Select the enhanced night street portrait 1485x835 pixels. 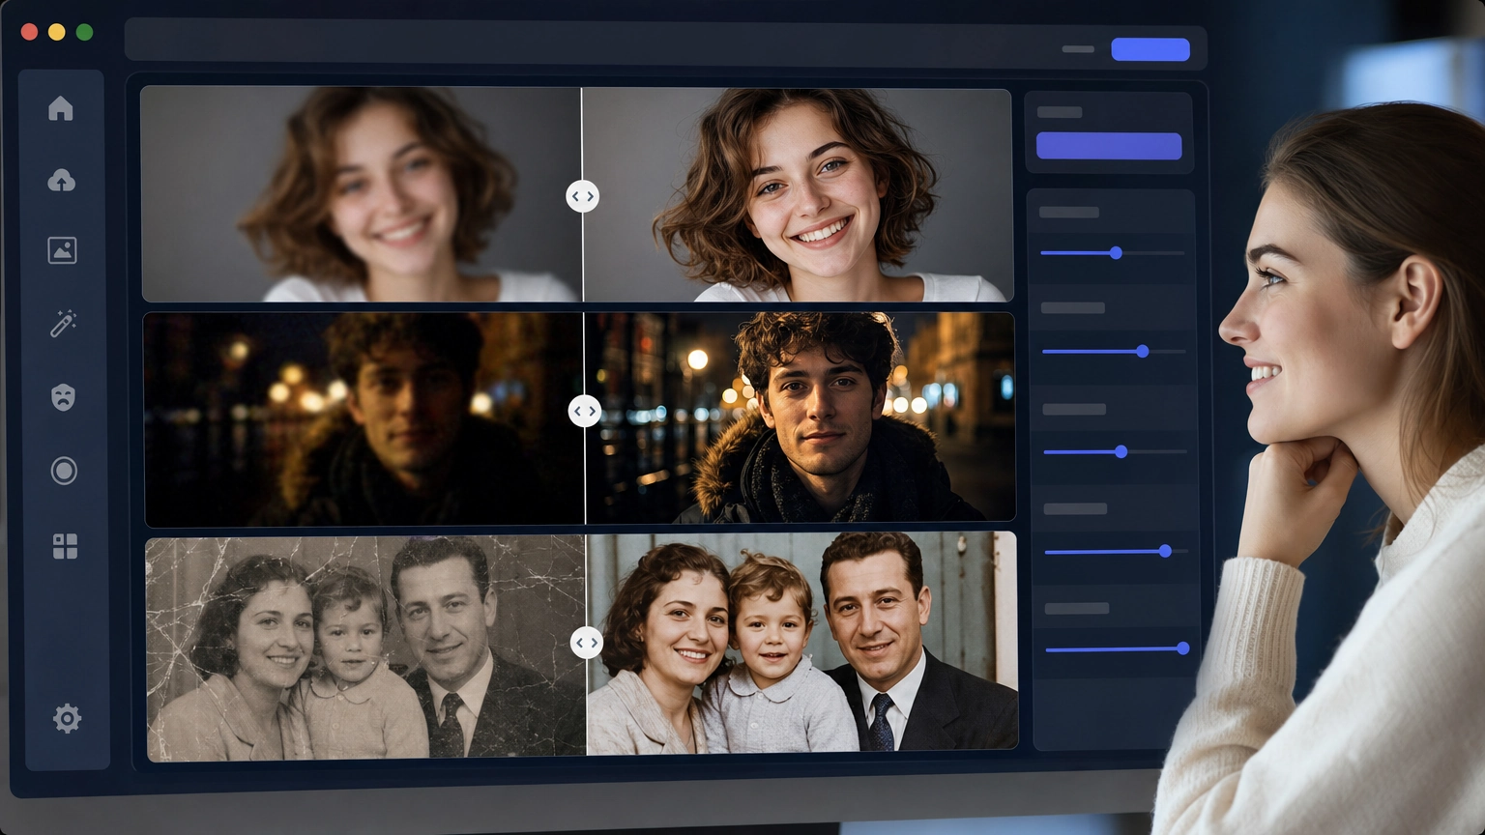click(801, 417)
